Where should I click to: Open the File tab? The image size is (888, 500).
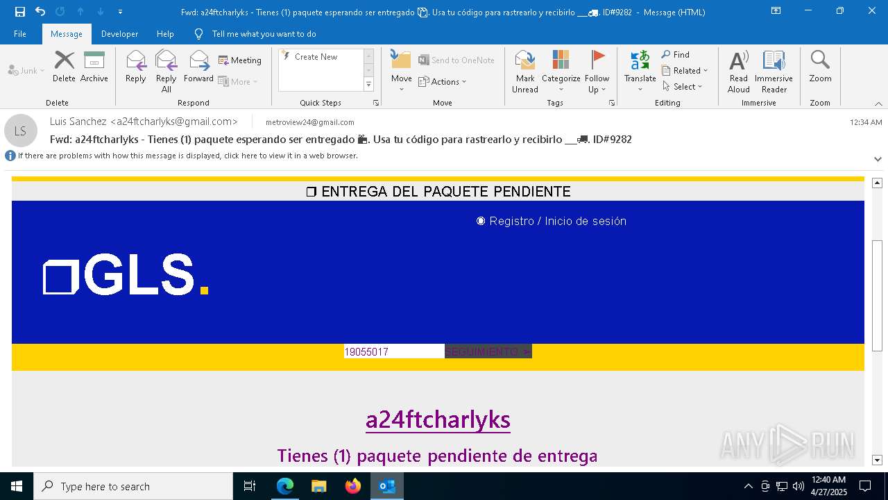point(20,33)
